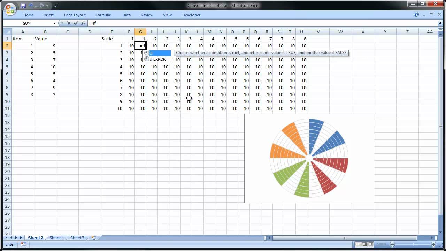
Task: Switch to Page Break Preview in the status bar
Action: 371,244
